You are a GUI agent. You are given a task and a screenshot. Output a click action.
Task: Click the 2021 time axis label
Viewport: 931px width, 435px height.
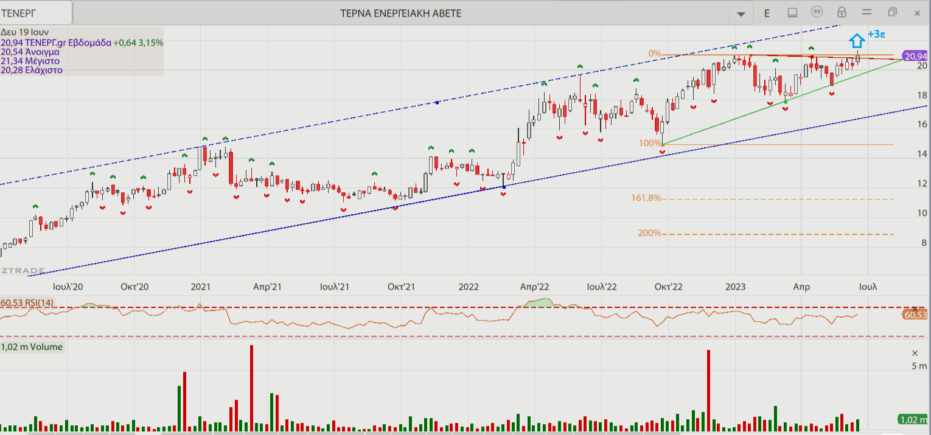tap(201, 287)
